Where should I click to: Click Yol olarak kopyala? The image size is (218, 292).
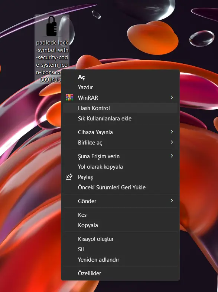click(120, 166)
